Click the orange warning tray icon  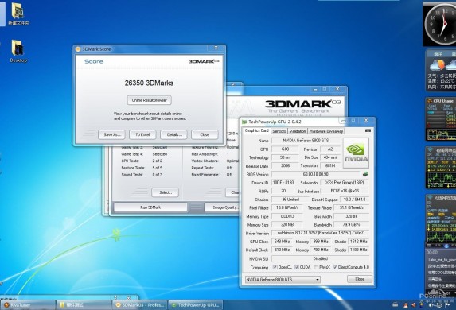pyautogui.click(x=405, y=305)
